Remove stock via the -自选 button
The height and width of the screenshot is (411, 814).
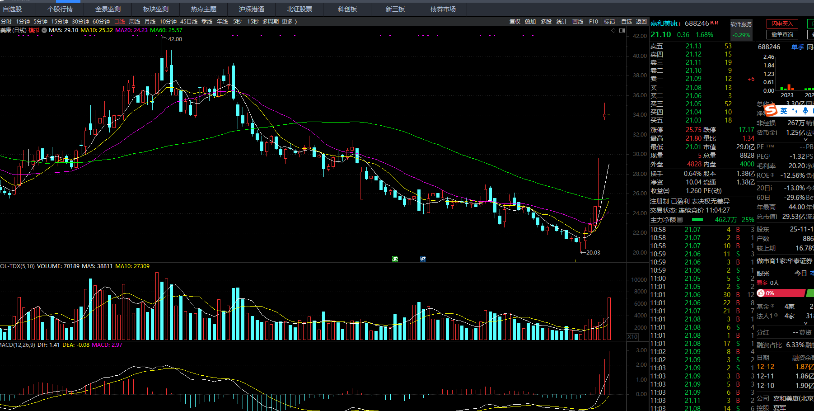coord(626,21)
